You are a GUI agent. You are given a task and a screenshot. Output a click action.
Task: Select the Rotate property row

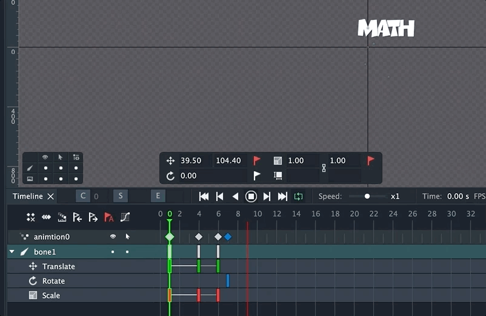pos(53,281)
